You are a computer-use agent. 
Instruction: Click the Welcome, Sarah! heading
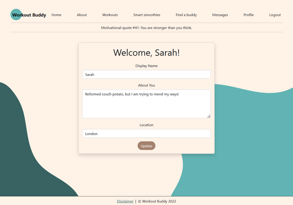(146, 53)
